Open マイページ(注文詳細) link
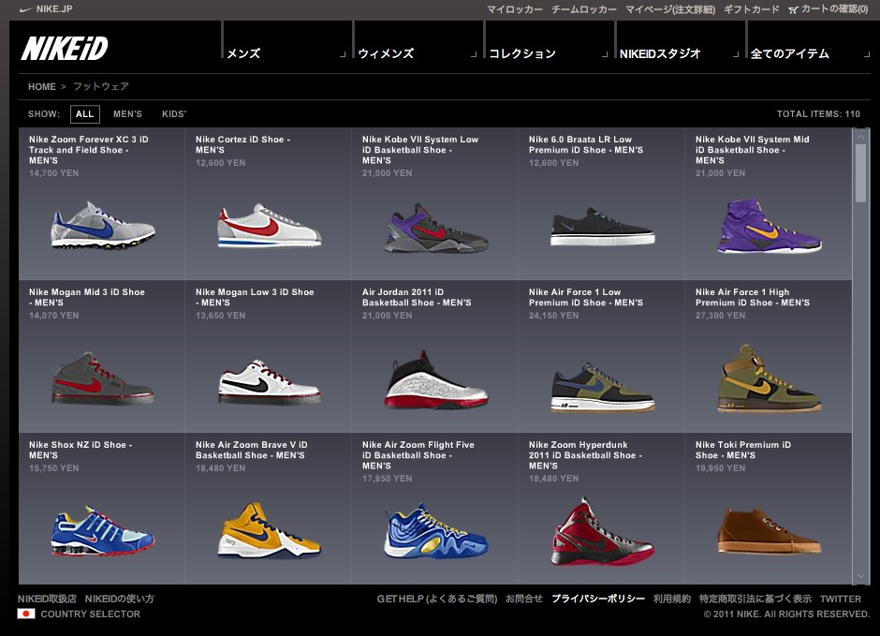This screenshot has height=636, width=880. pyautogui.click(x=670, y=9)
